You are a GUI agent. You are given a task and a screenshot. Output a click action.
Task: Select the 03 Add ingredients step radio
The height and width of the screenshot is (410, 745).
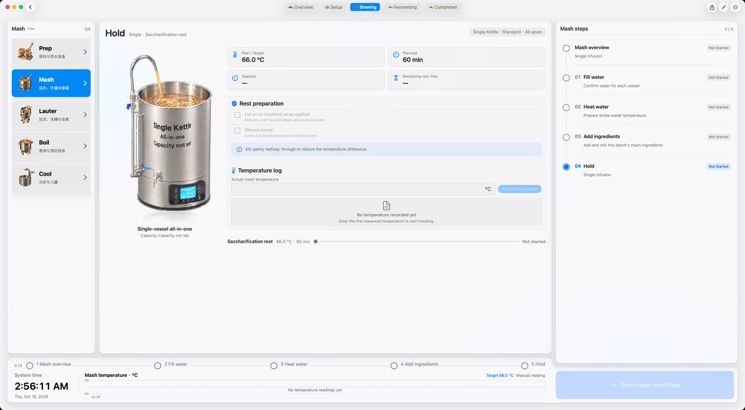coord(566,137)
